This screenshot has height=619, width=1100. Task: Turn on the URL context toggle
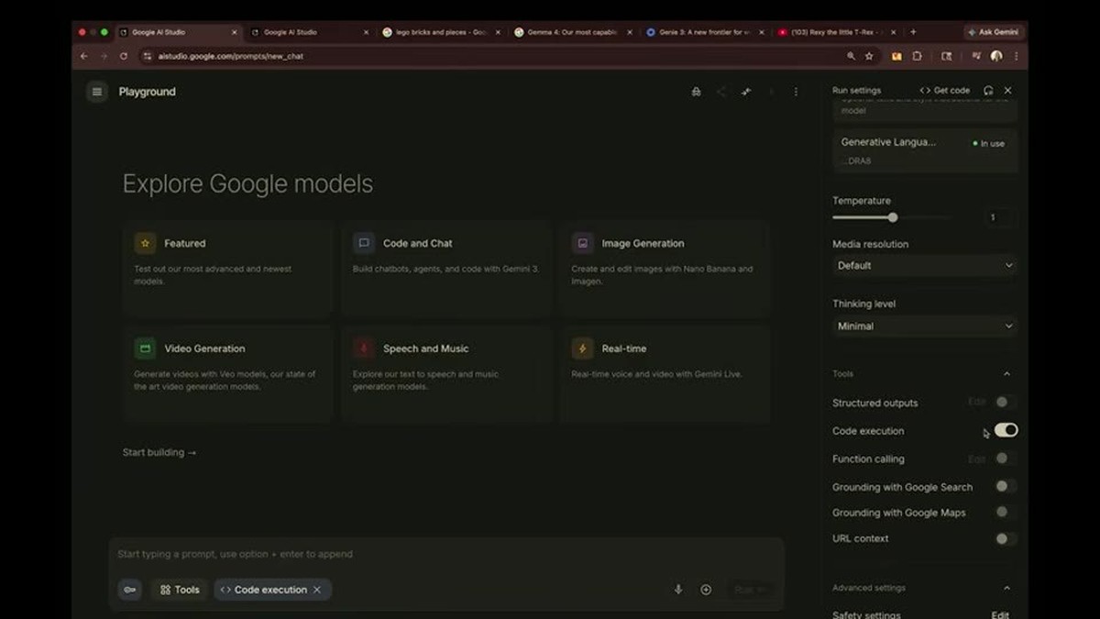(1006, 538)
